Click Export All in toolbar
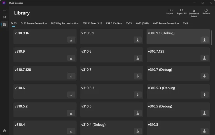Screen dimensions: 215x135 [x=182, y=12]
